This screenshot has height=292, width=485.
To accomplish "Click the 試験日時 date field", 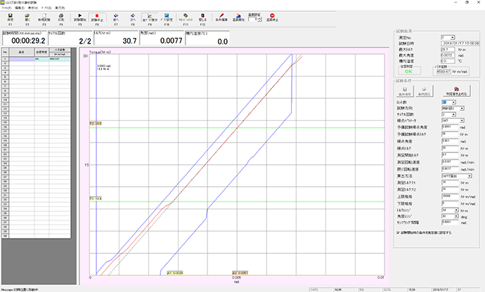I will point(460,44).
